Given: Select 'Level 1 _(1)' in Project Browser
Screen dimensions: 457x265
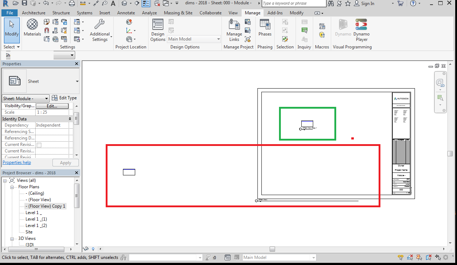Looking at the screenshot, I should pos(36,219).
